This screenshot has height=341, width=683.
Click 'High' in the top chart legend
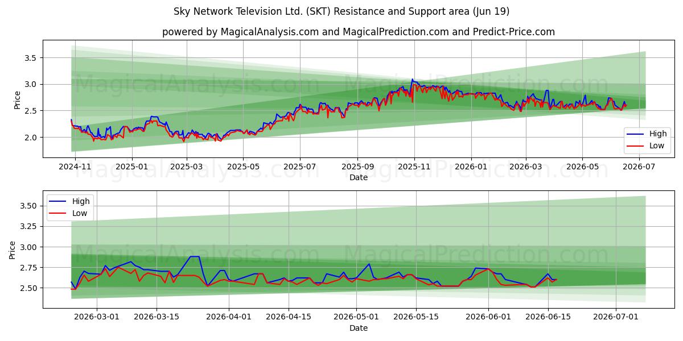point(659,134)
